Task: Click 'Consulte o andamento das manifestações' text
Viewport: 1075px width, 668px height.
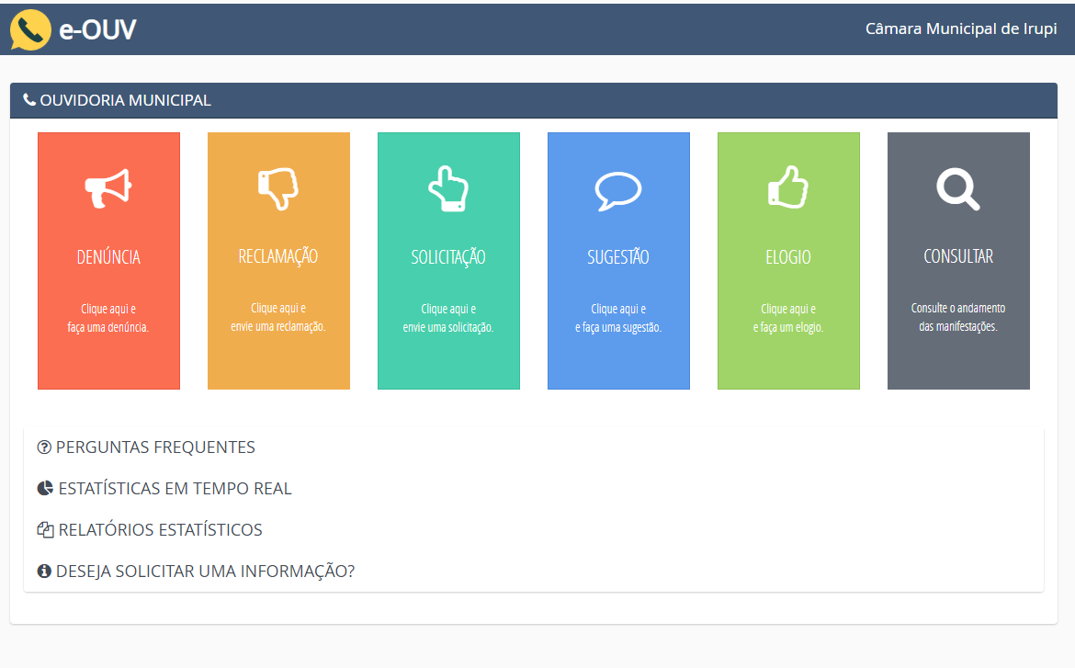Action: click(958, 317)
